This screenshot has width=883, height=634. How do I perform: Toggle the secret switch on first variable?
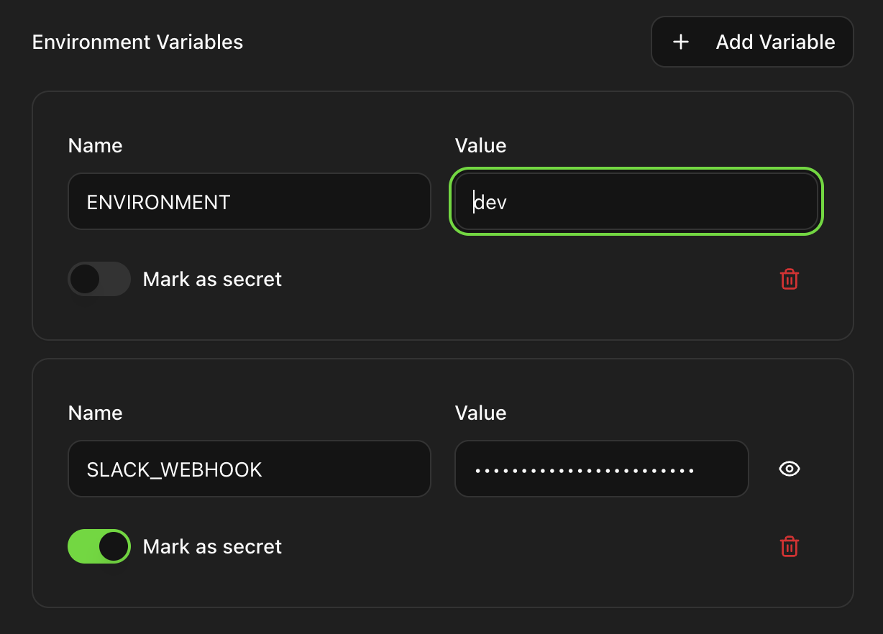click(x=99, y=279)
